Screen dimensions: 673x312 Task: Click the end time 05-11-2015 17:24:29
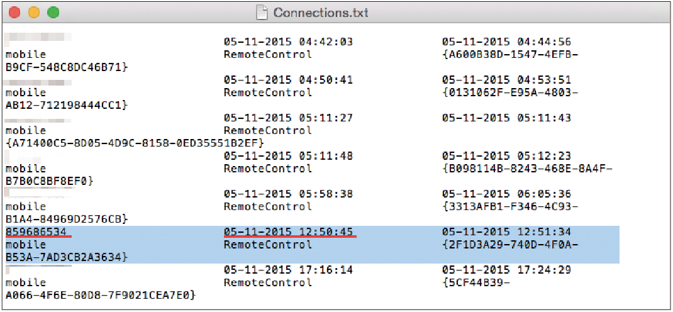[506, 270]
